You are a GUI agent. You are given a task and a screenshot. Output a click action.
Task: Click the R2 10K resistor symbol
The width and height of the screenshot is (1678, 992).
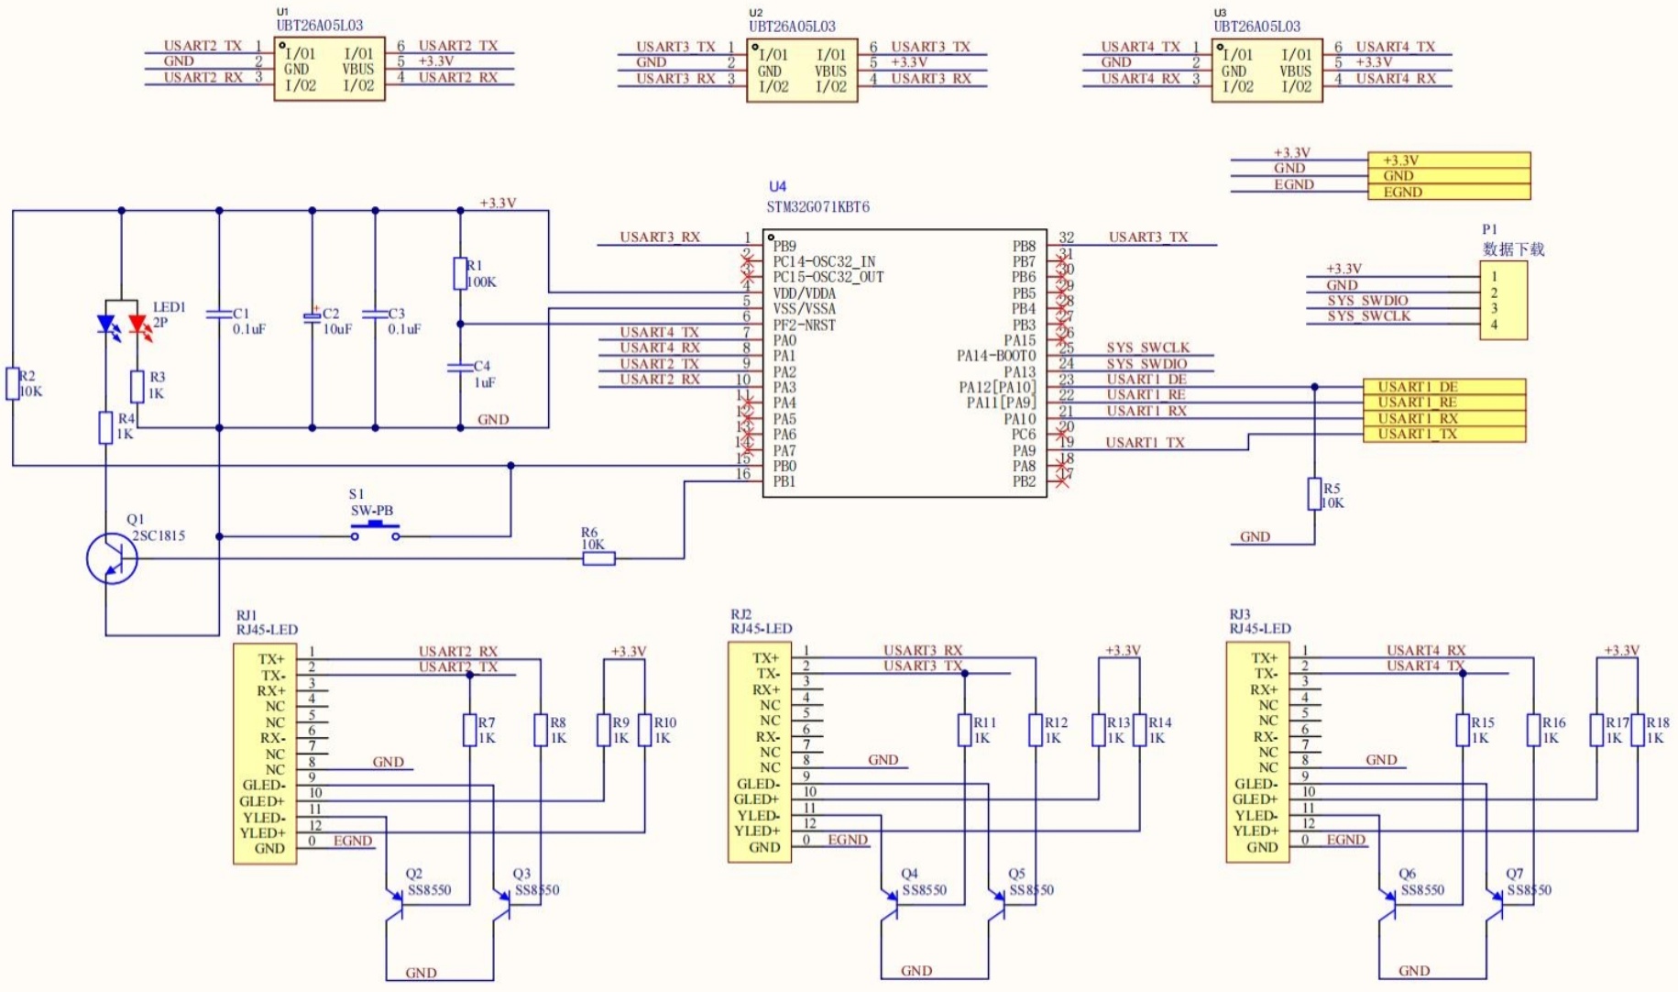click(x=13, y=383)
